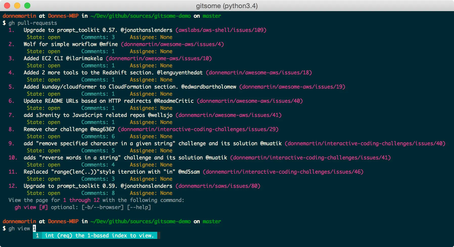The width and height of the screenshot is (454, 247).
Task: Click the list number '10.'
Action: pyautogui.click(x=13, y=158)
